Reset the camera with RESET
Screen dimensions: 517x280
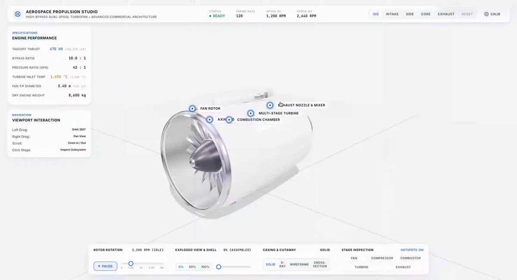tap(467, 14)
